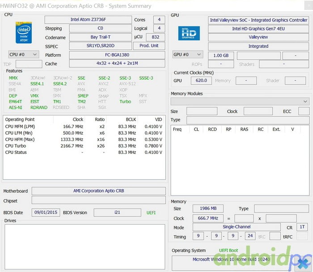This screenshot has width=313, height=272.
Task: Click inside the empty Drives list
Action: pyautogui.click(x=85, y=247)
